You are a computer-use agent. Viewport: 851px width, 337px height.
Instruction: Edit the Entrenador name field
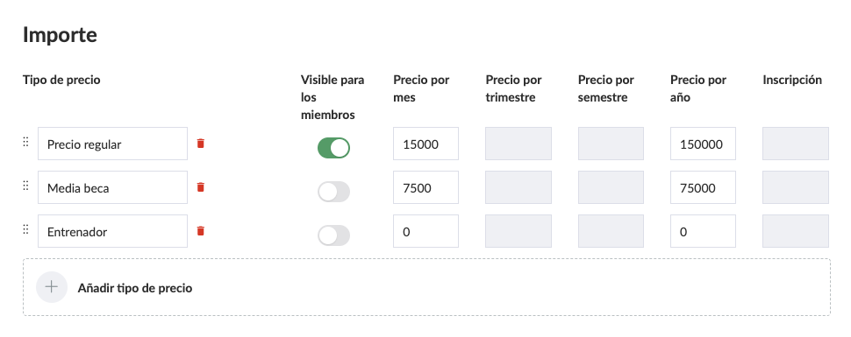pyautogui.click(x=112, y=231)
